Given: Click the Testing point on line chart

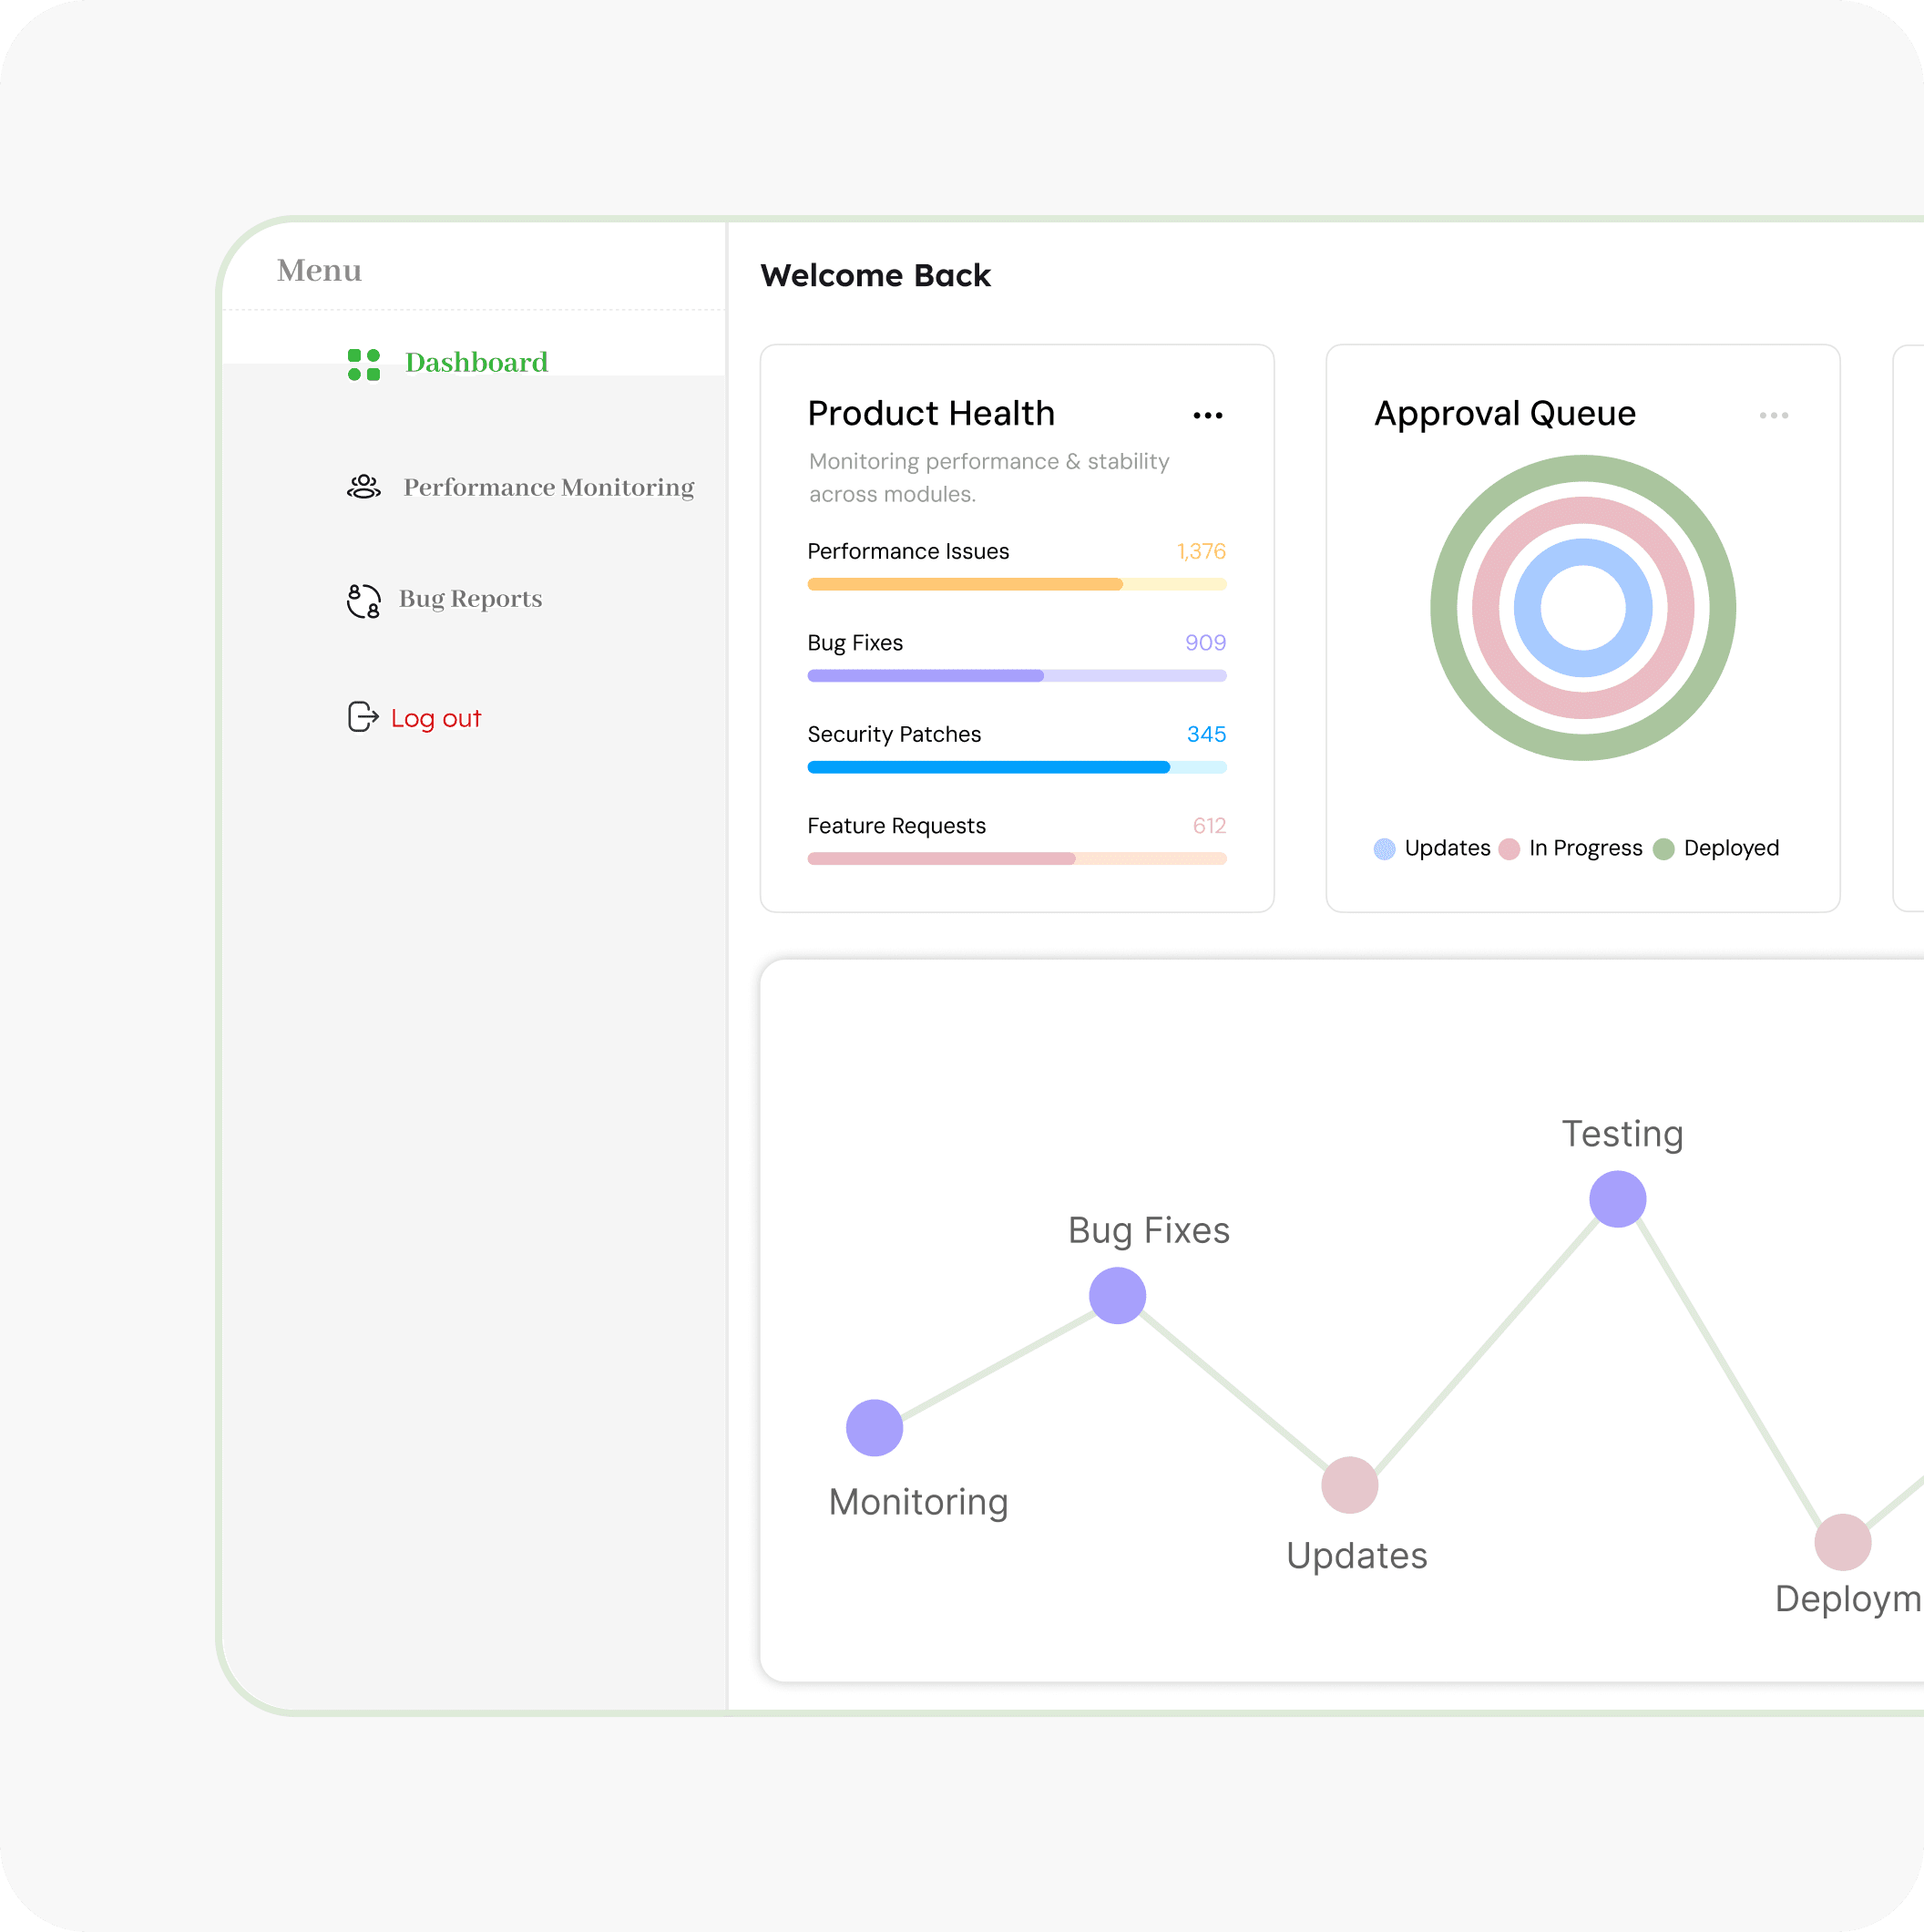Looking at the screenshot, I should coord(1617,1199).
